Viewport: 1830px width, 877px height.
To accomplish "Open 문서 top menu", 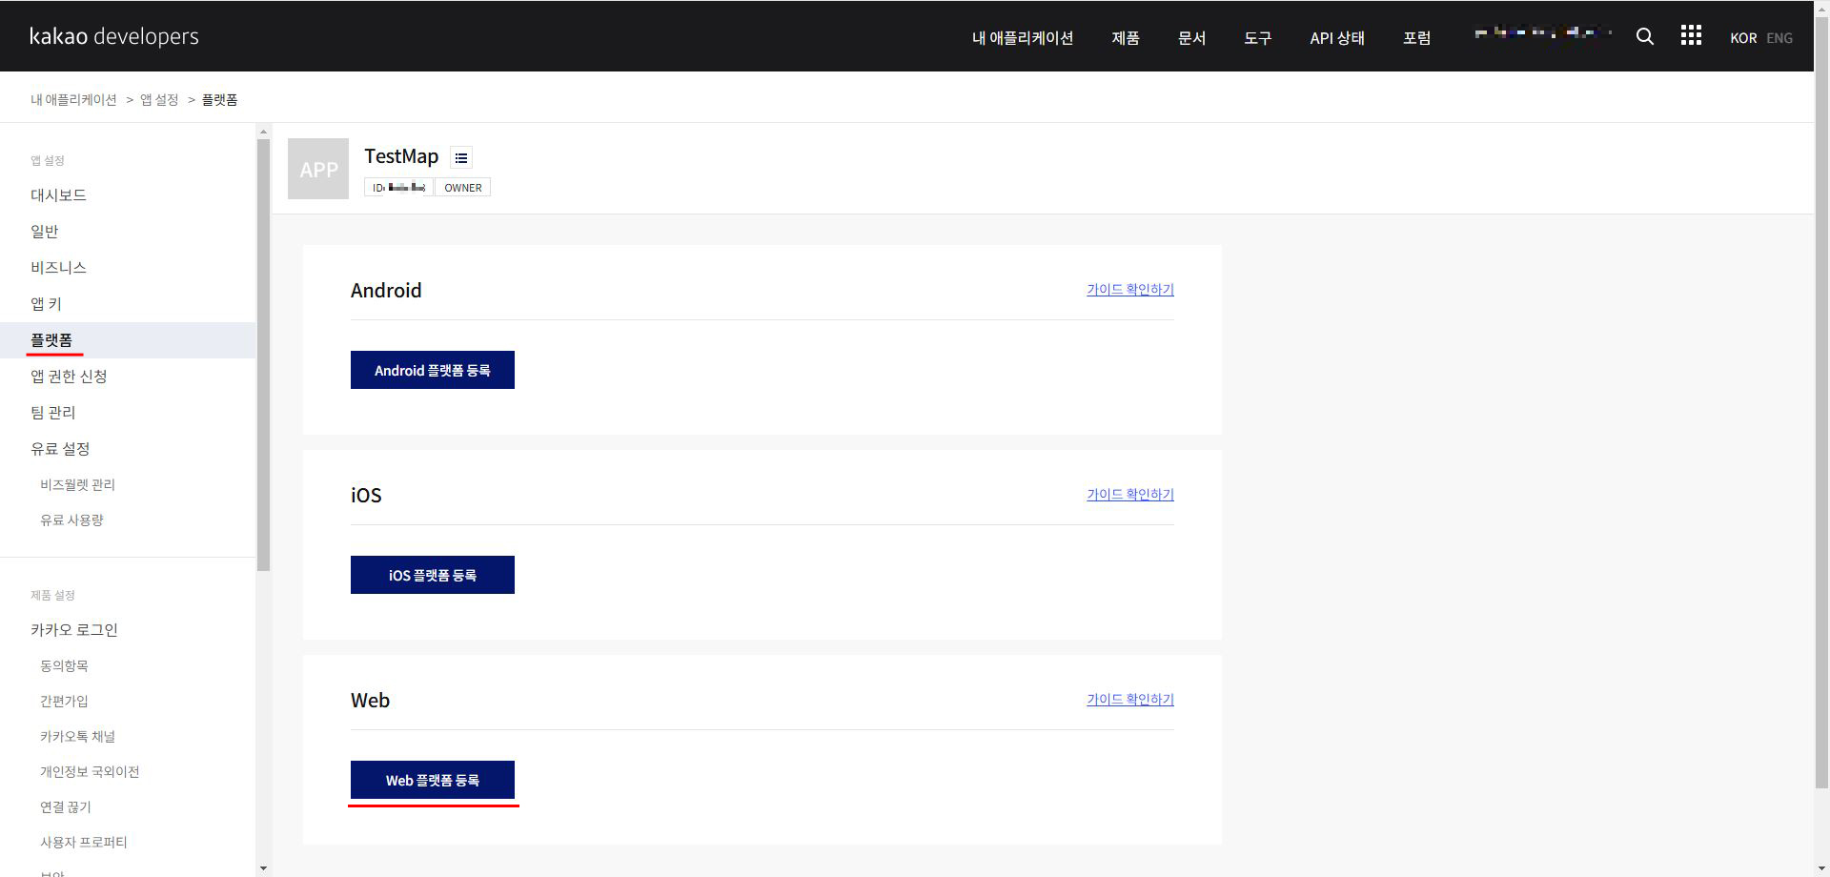I will coord(1191,37).
